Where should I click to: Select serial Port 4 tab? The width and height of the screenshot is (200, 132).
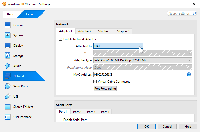[x=105, y=112]
